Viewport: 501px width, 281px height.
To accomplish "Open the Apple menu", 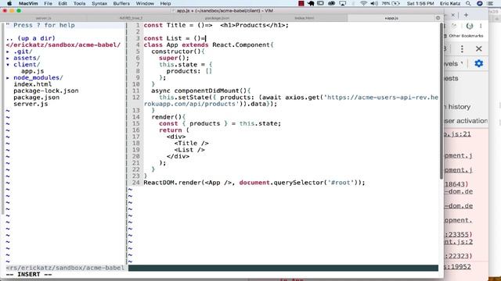I will click(x=9, y=3).
